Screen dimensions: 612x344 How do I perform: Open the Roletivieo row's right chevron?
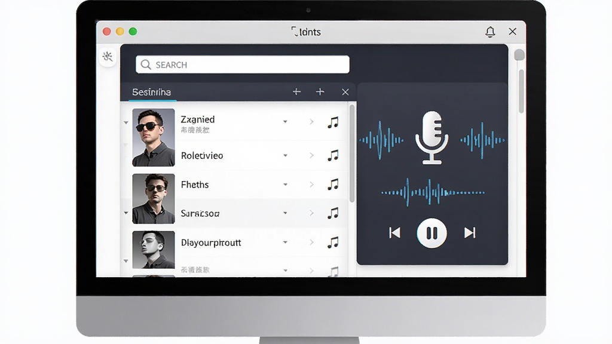coord(311,156)
